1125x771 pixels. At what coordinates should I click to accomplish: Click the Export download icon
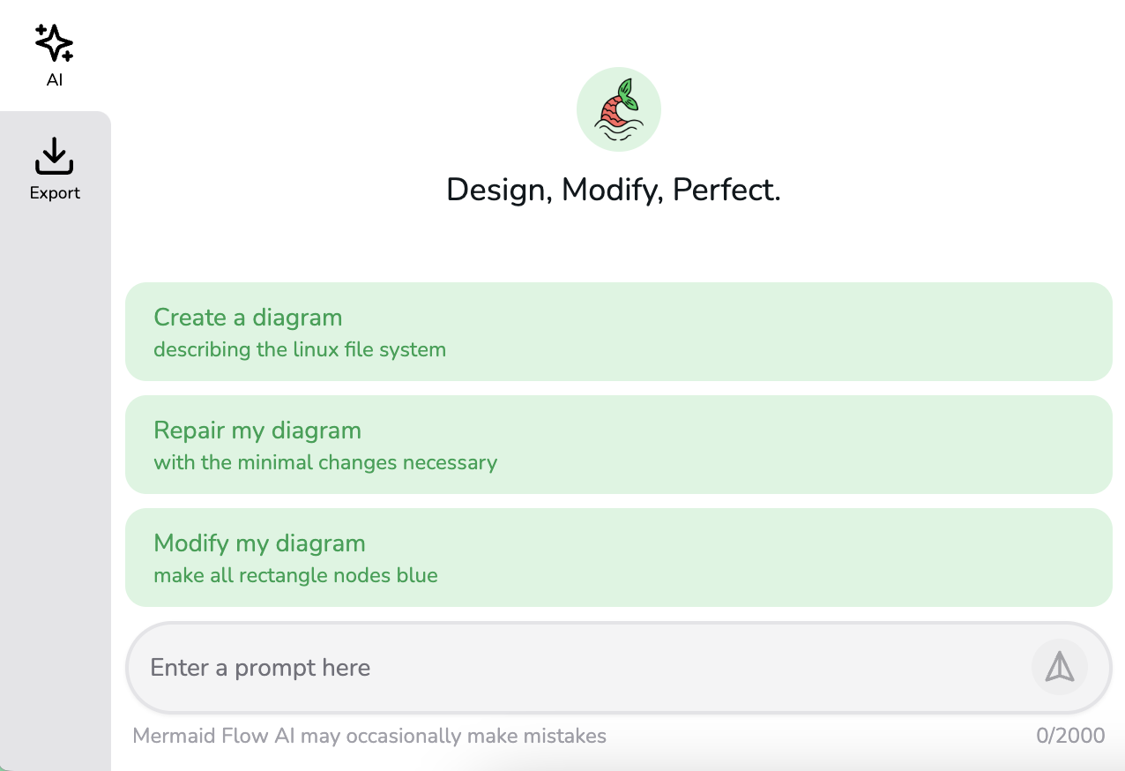[55, 155]
